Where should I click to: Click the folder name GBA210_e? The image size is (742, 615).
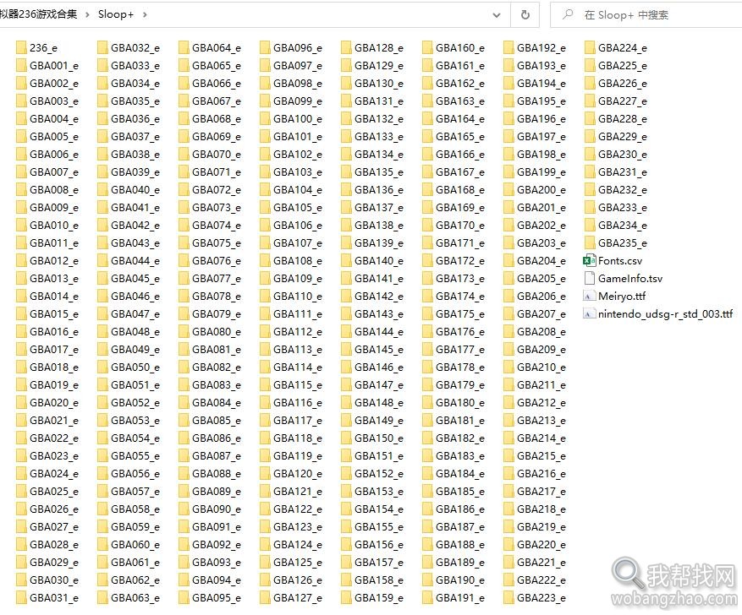pos(541,367)
